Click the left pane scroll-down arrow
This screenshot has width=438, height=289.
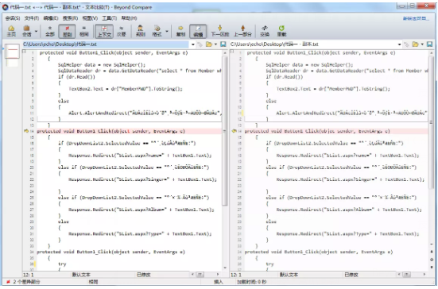[225, 268]
